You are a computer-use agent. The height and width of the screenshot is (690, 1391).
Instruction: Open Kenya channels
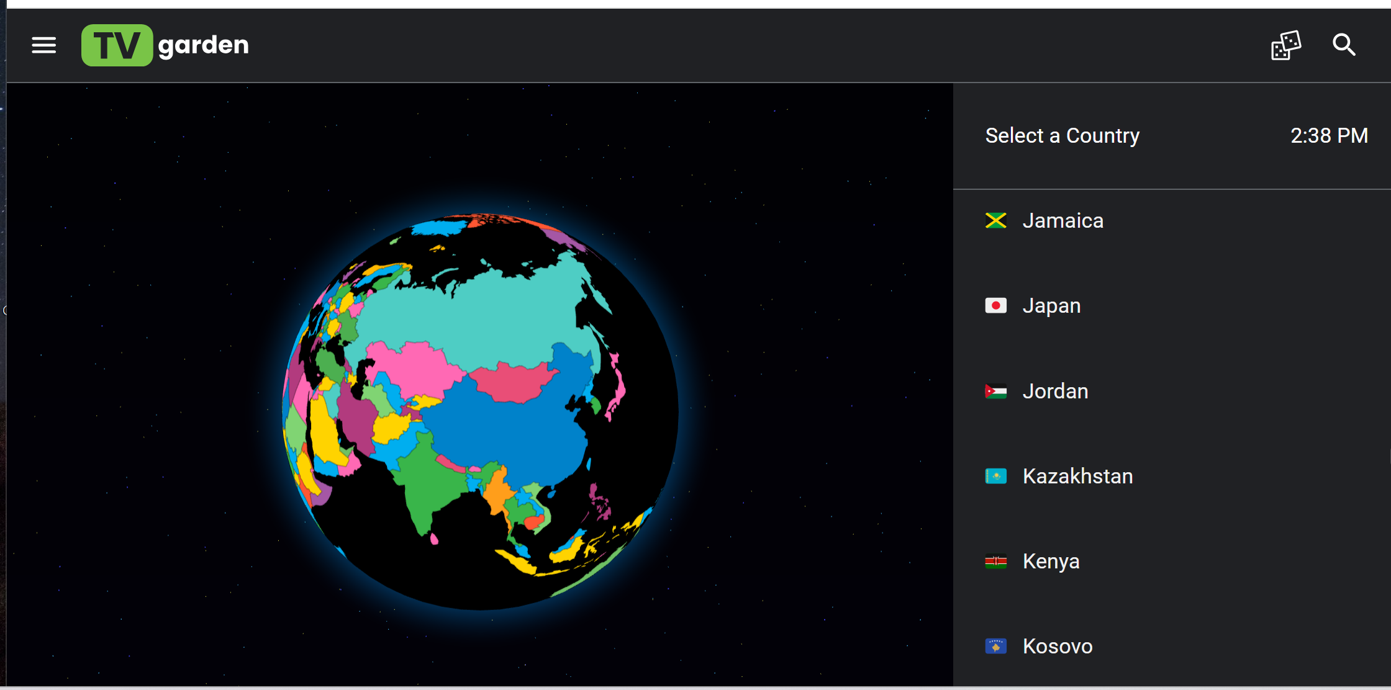click(x=1051, y=562)
